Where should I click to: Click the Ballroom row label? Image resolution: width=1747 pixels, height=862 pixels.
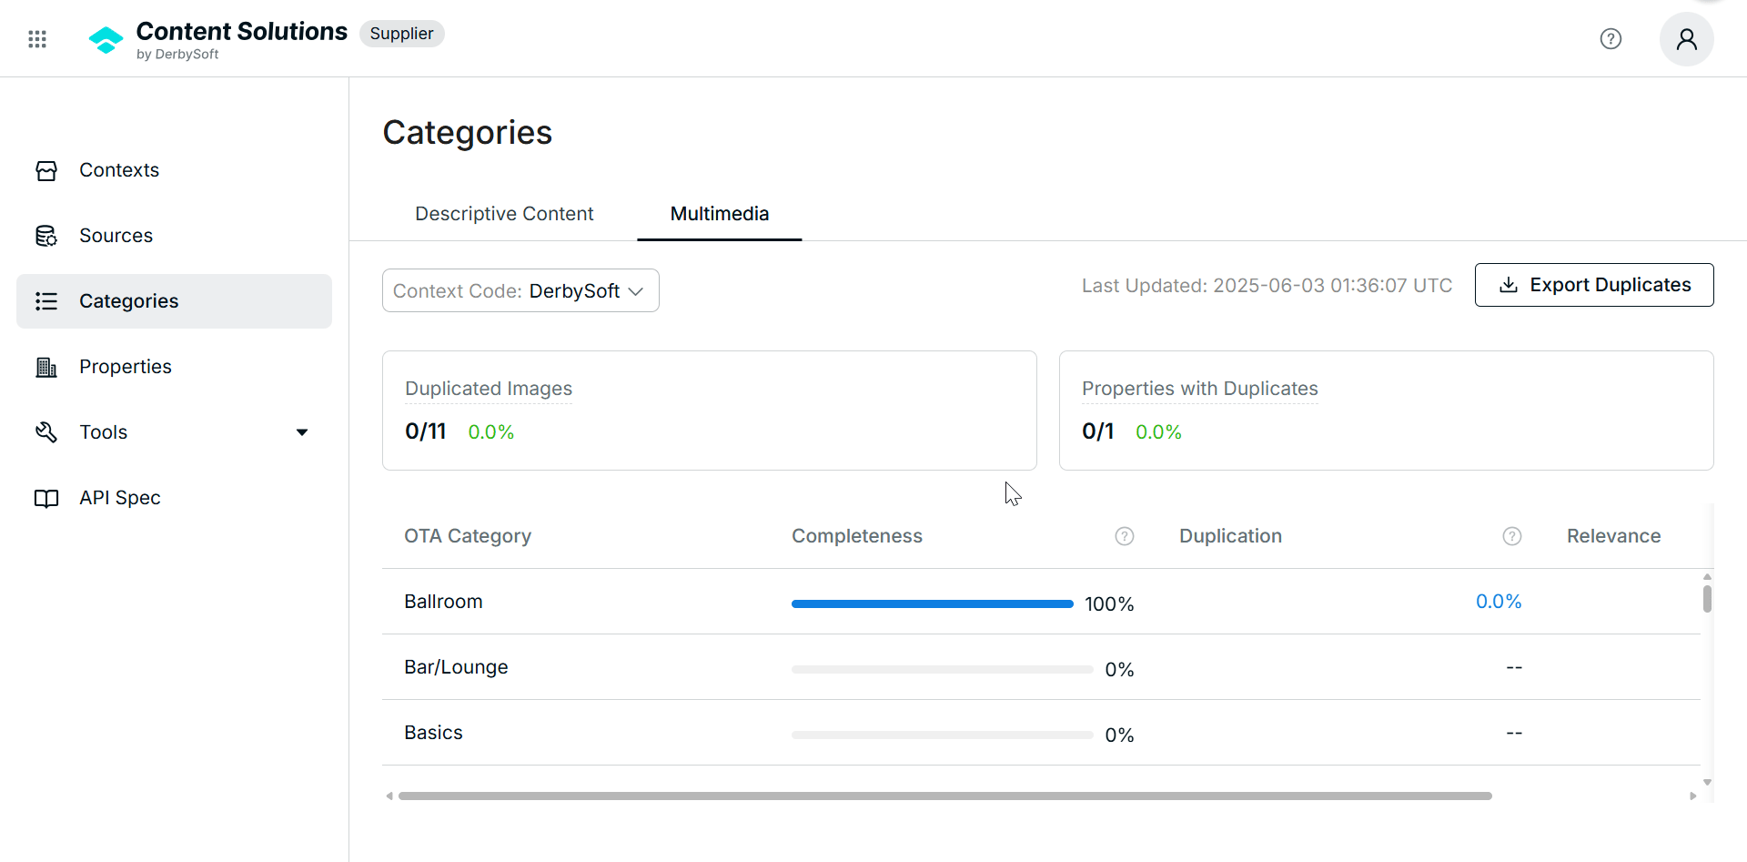tap(443, 602)
